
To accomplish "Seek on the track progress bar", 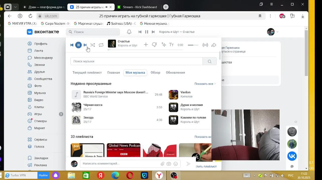I will 145,50.
